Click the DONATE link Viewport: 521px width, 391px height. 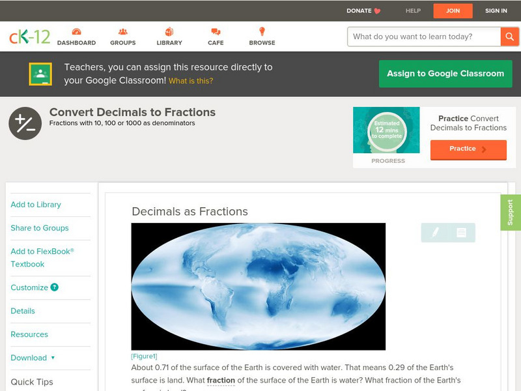(359, 11)
